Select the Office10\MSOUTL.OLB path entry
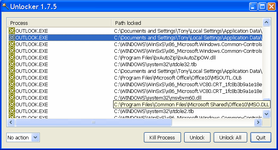Image resolution: width=278 pixels, height=150 pixels. click(x=178, y=78)
